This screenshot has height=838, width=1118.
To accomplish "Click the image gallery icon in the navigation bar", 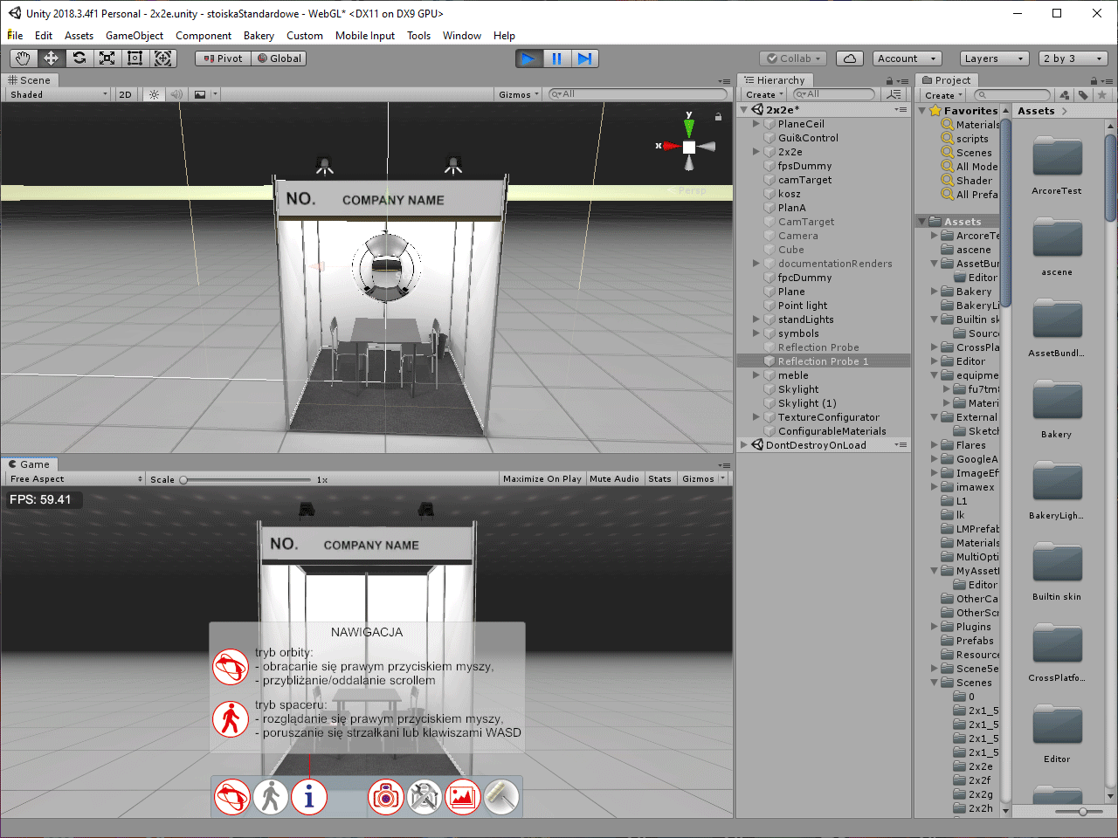I will 462,796.
